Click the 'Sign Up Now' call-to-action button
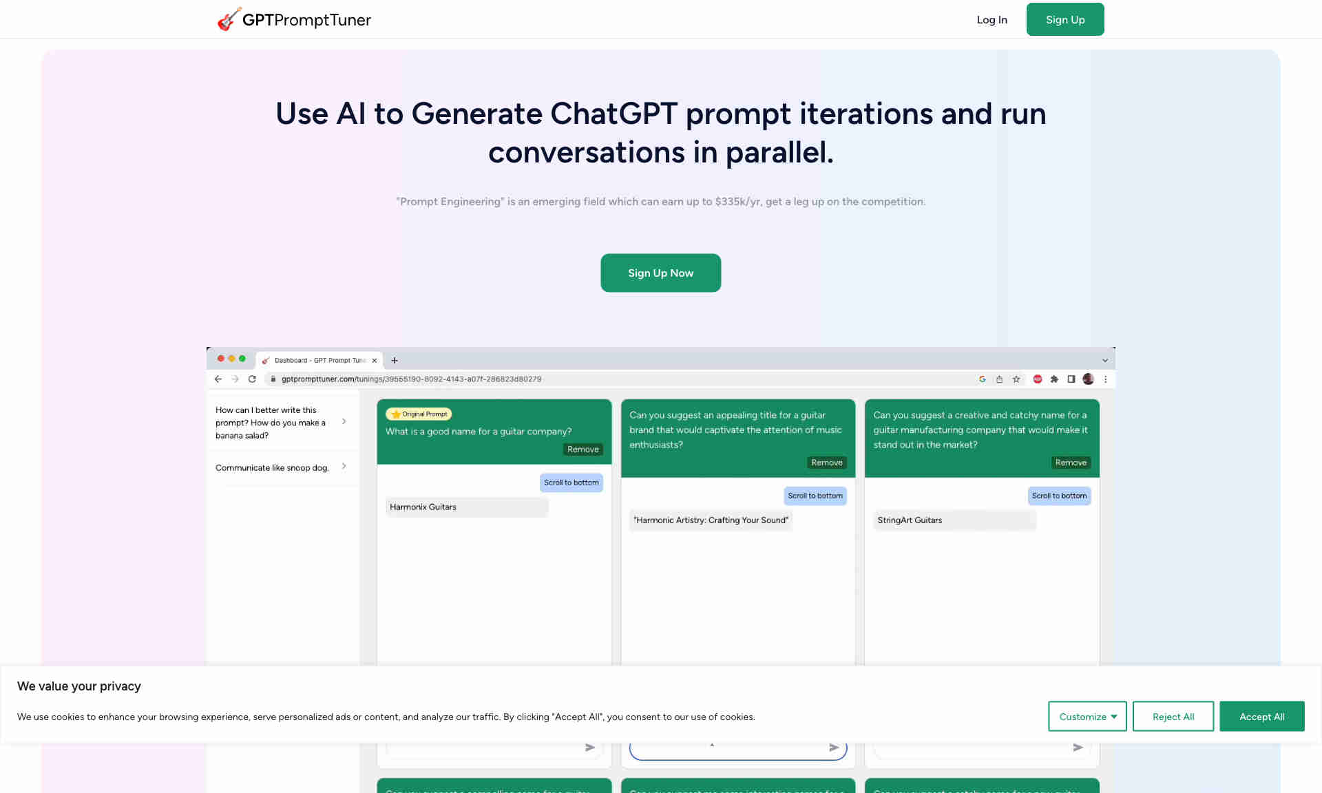 coord(661,273)
